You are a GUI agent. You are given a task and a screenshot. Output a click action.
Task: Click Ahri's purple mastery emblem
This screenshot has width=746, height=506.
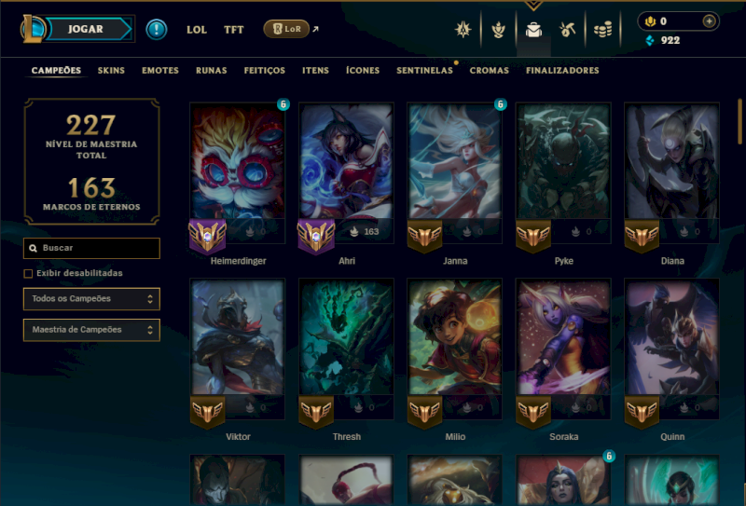[x=316, y=236]
